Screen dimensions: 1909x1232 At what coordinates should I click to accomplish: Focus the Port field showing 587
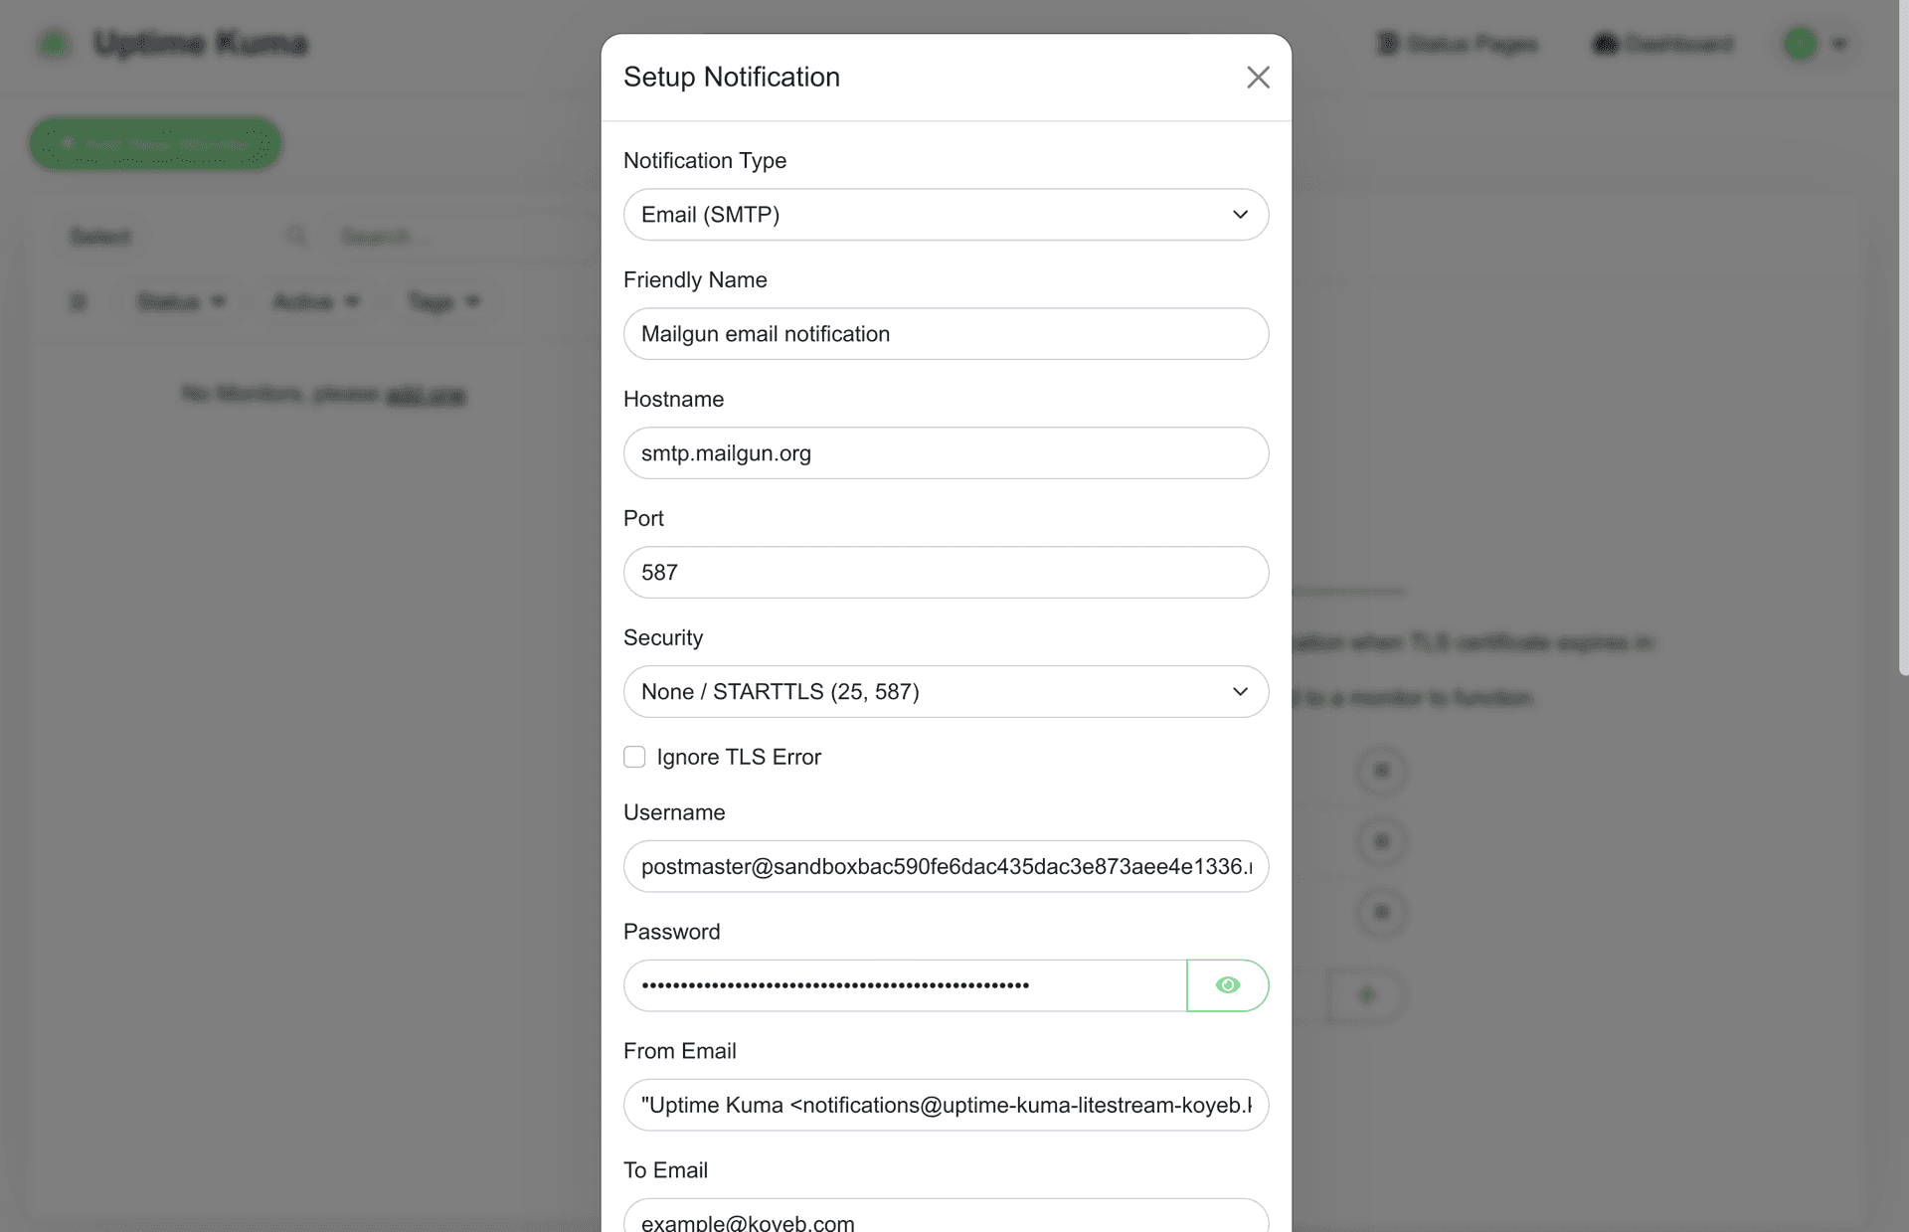pos(946,573)
